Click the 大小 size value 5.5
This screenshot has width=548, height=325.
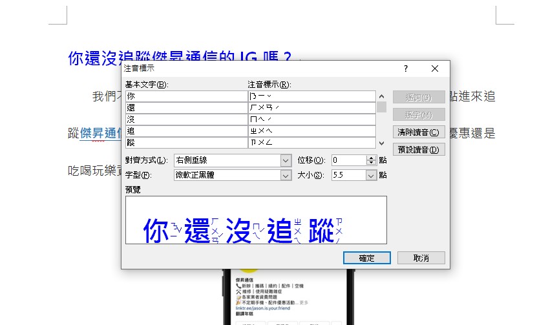348,175
